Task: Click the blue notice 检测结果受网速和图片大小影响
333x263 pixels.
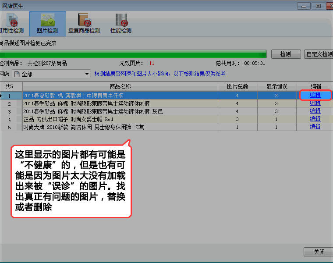Action: (x=160, y=74)
